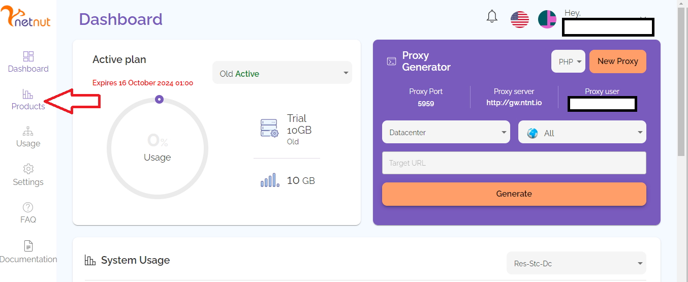Image resolution: width=688 pixels, height=282 pixels.
Task: Click the usage progress ring handle
Action: [x=159, y=99]
